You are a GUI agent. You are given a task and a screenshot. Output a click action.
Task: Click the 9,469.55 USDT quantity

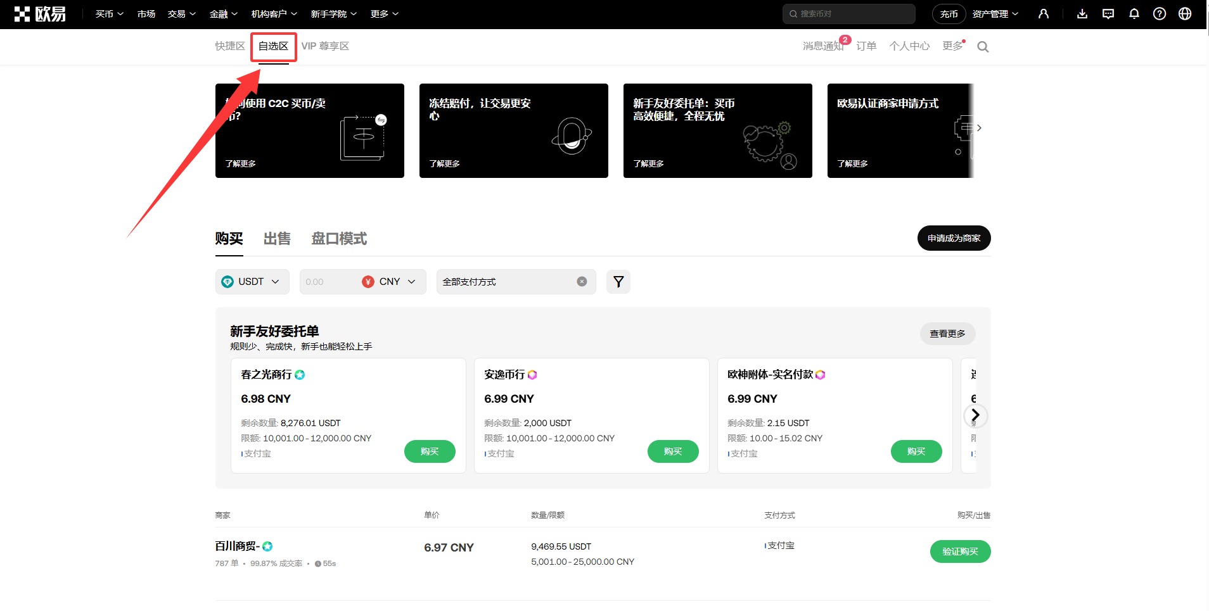click(561, 546)
